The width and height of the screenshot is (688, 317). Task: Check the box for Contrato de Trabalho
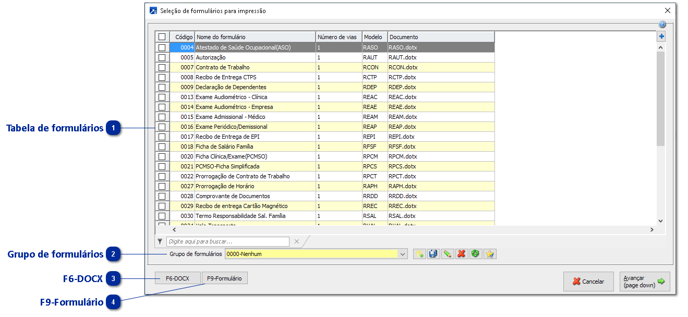point(162,67)
